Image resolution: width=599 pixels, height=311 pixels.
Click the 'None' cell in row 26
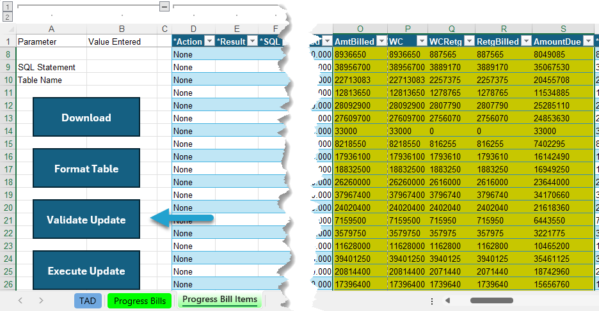194,284
